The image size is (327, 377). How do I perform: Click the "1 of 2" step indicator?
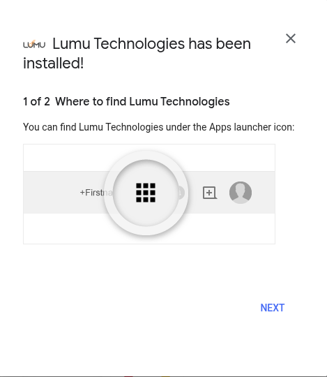coord(36,101)
